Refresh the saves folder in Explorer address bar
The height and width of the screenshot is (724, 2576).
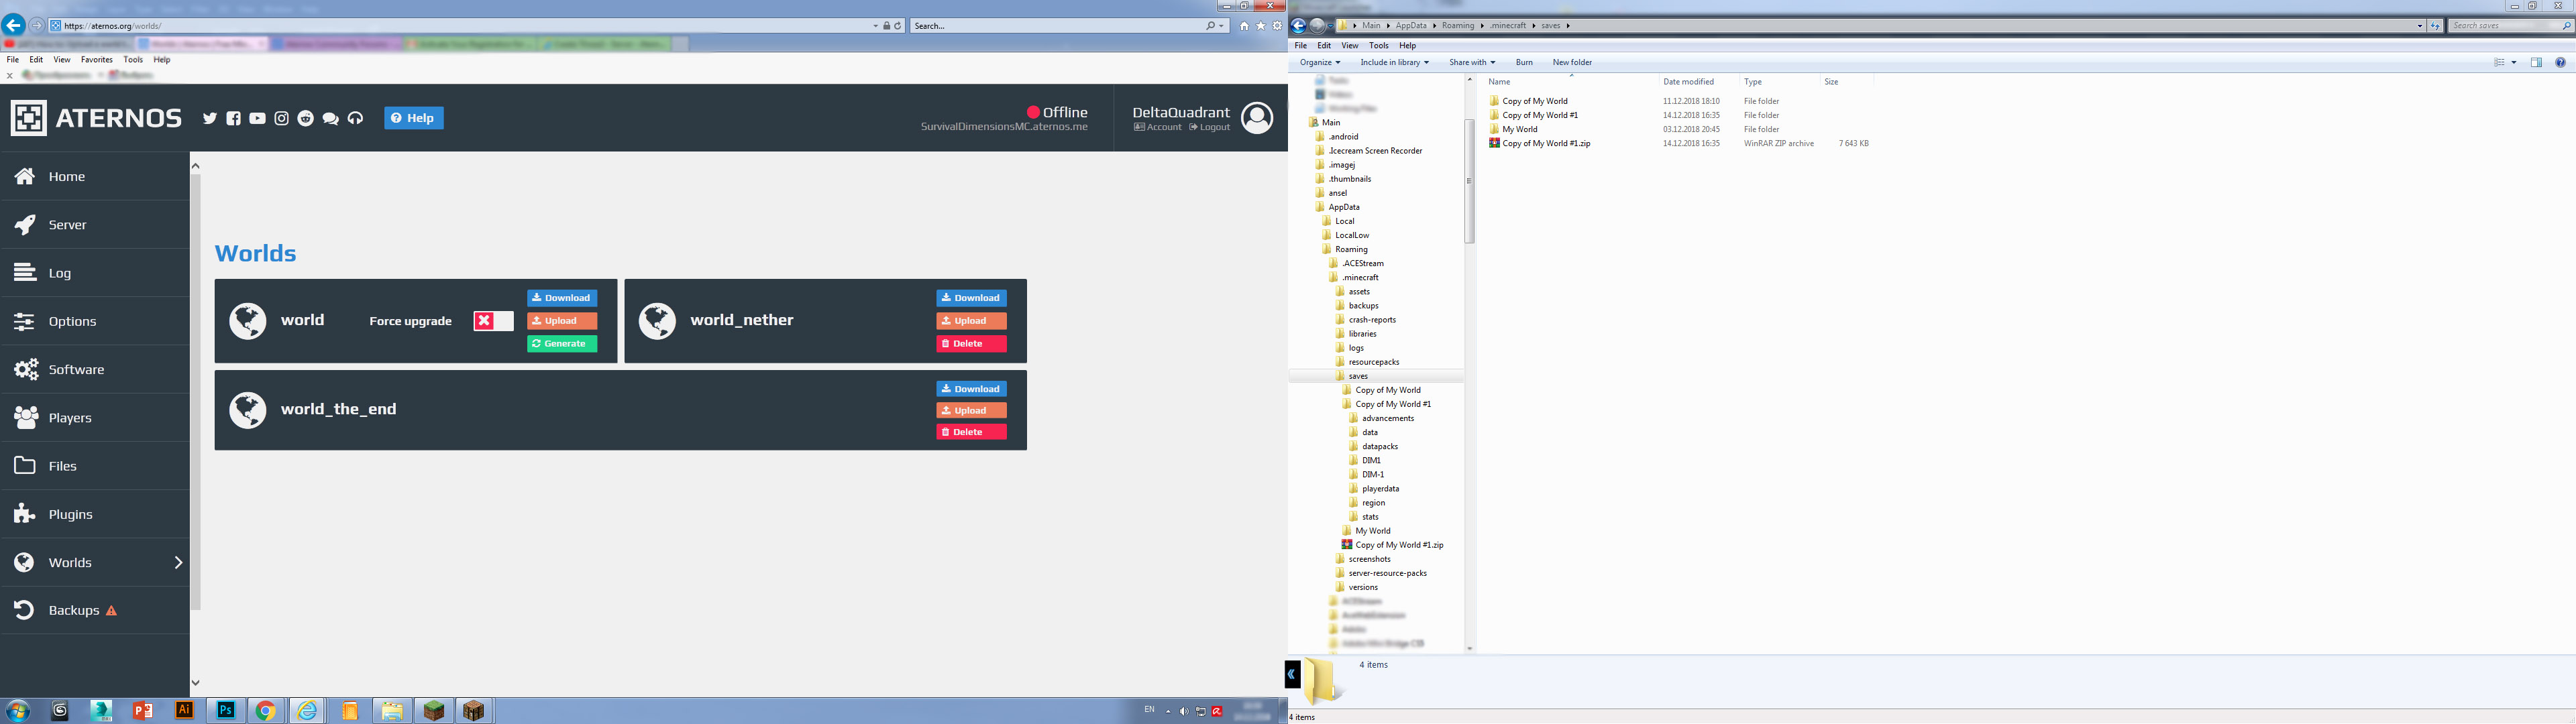(2435, 26)
